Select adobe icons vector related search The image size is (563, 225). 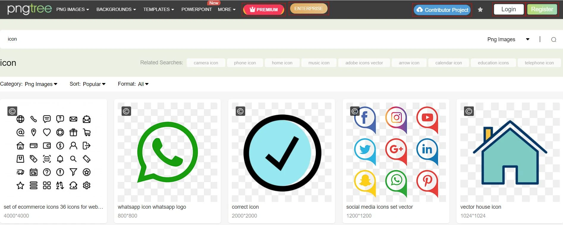coord(364,63)
